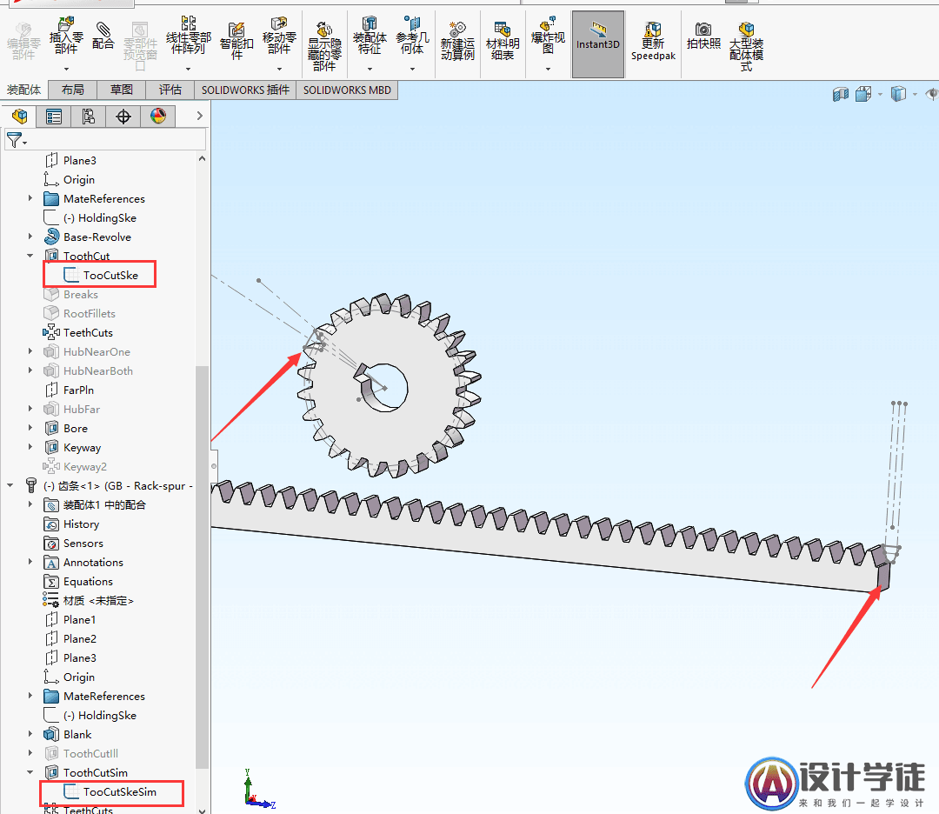This screenshot has width=939, height=814.
Task: Click the feature tree scroll-down arrow
Action: (202, 811)
